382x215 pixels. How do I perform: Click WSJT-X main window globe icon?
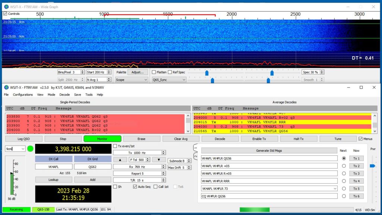pyautogui.click(x=6, y=87)
